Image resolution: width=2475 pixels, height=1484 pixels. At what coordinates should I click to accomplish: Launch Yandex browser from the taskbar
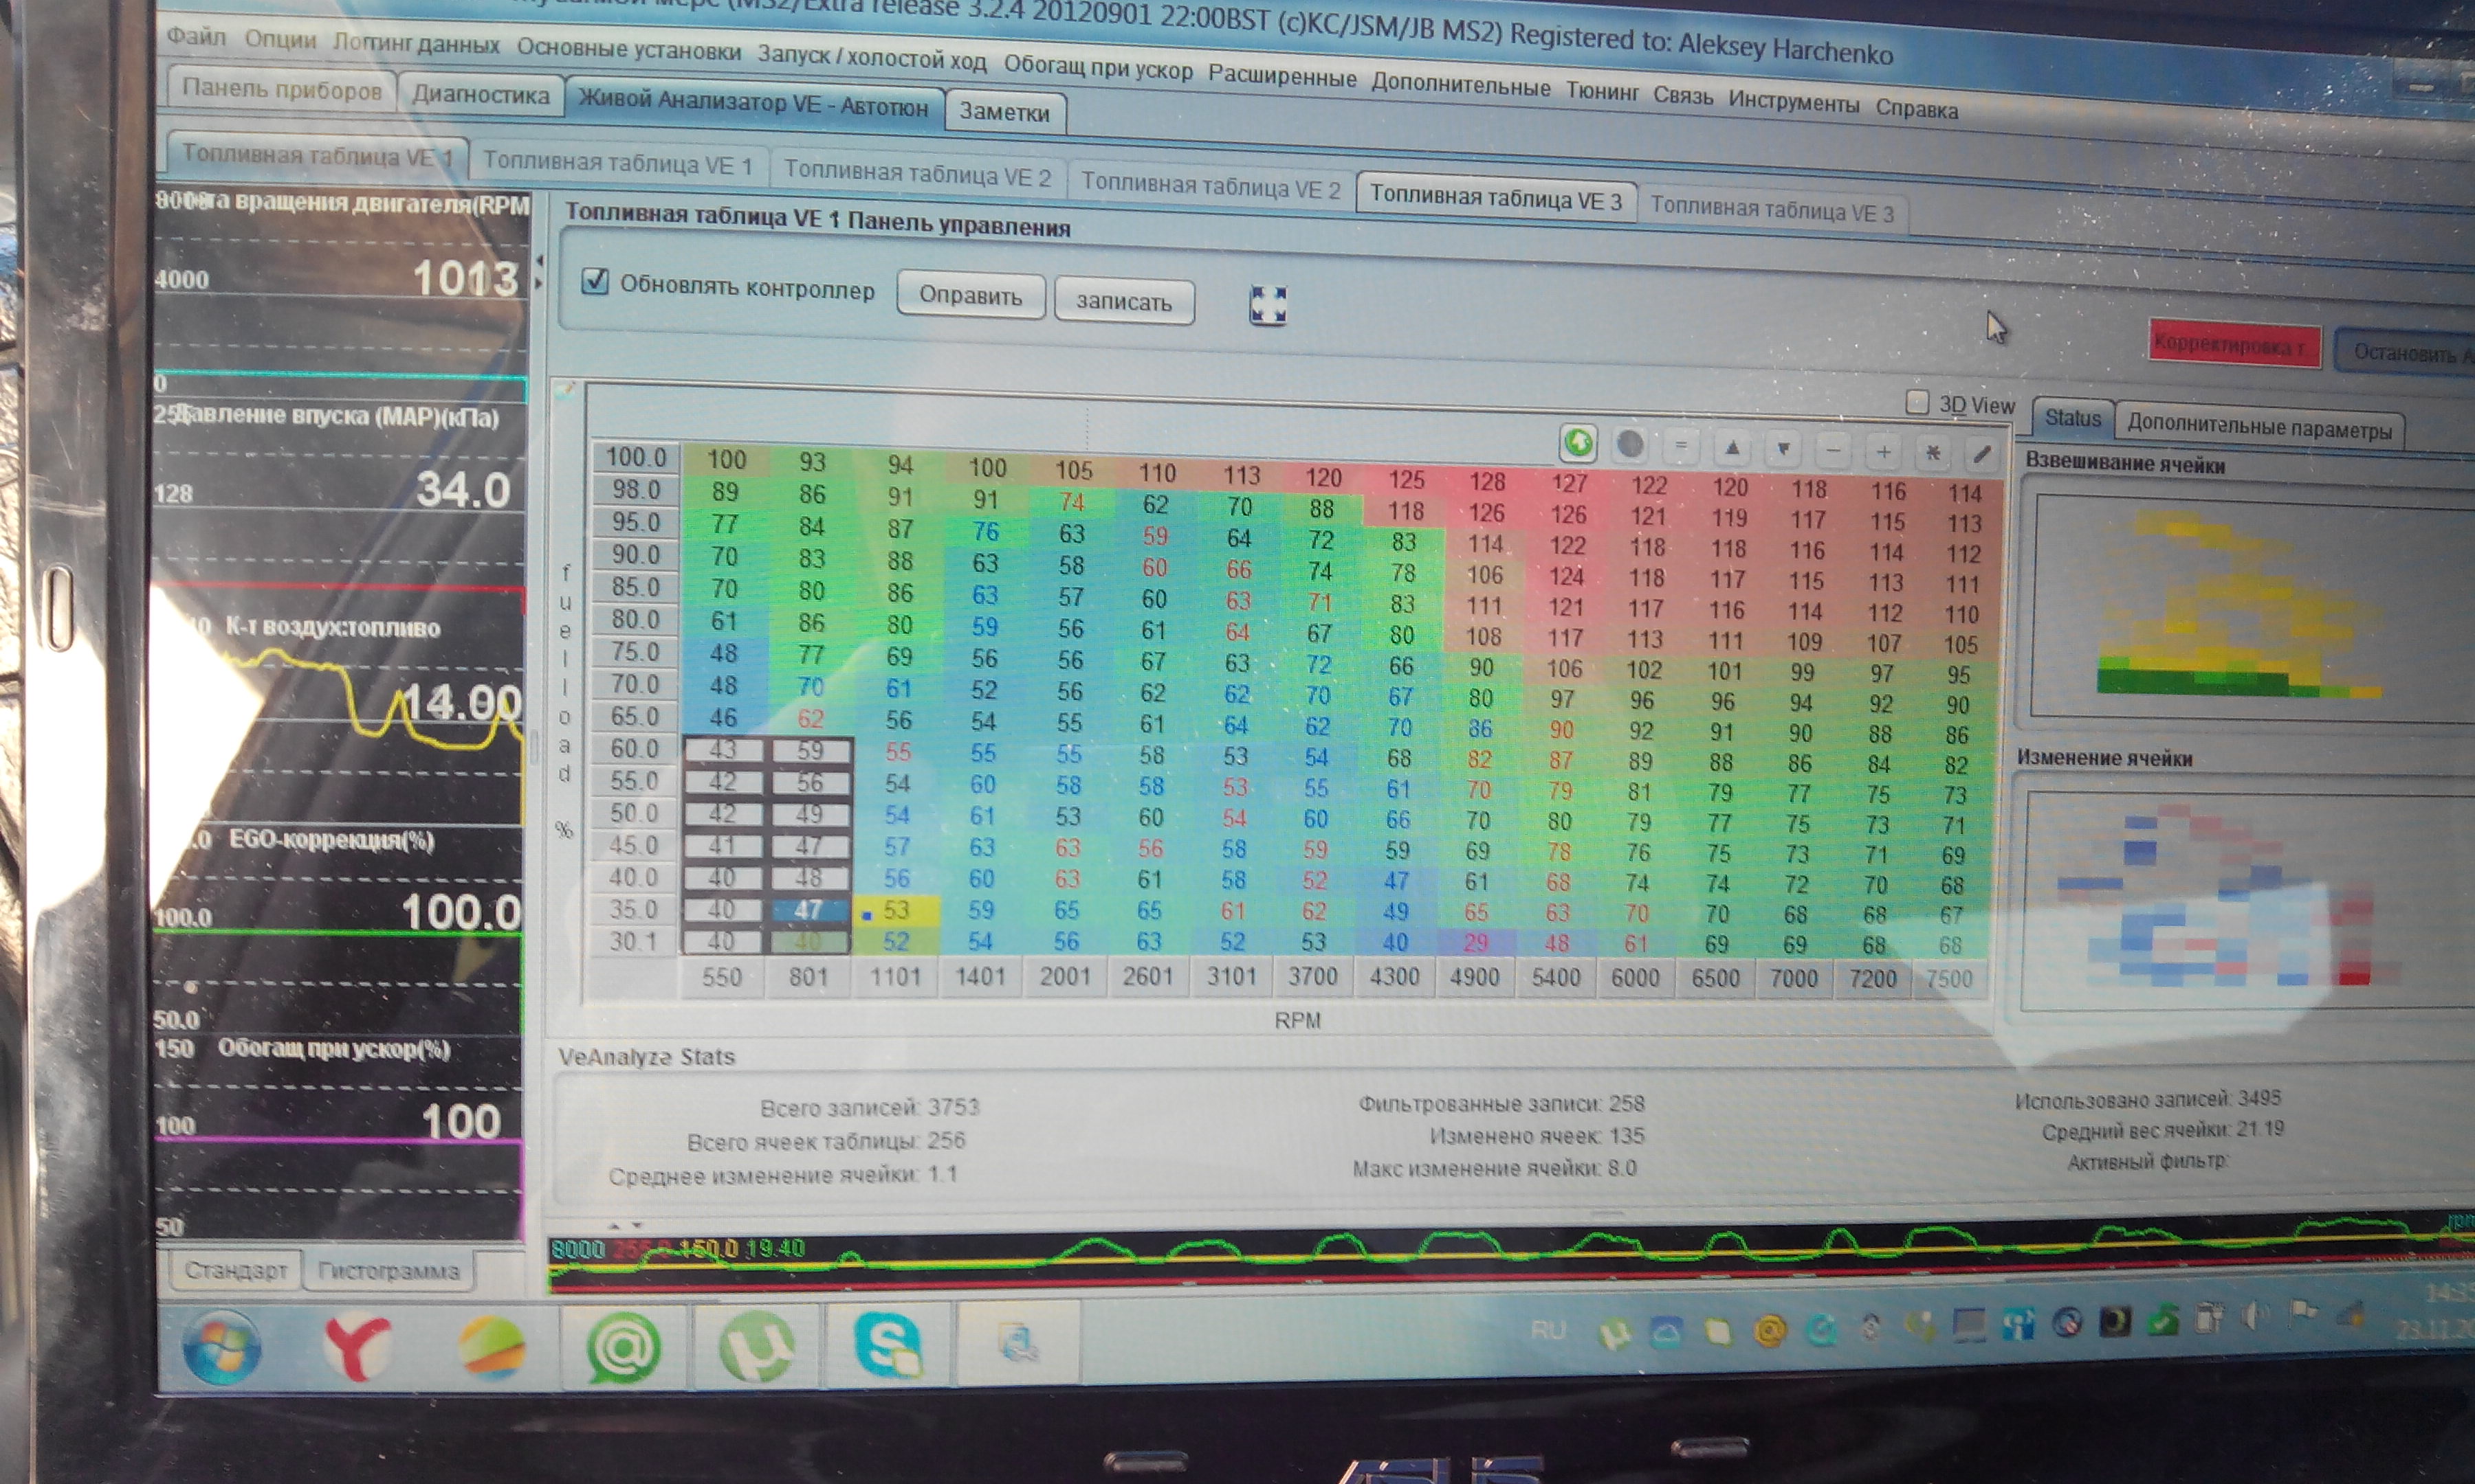[x=357, y=1347]
